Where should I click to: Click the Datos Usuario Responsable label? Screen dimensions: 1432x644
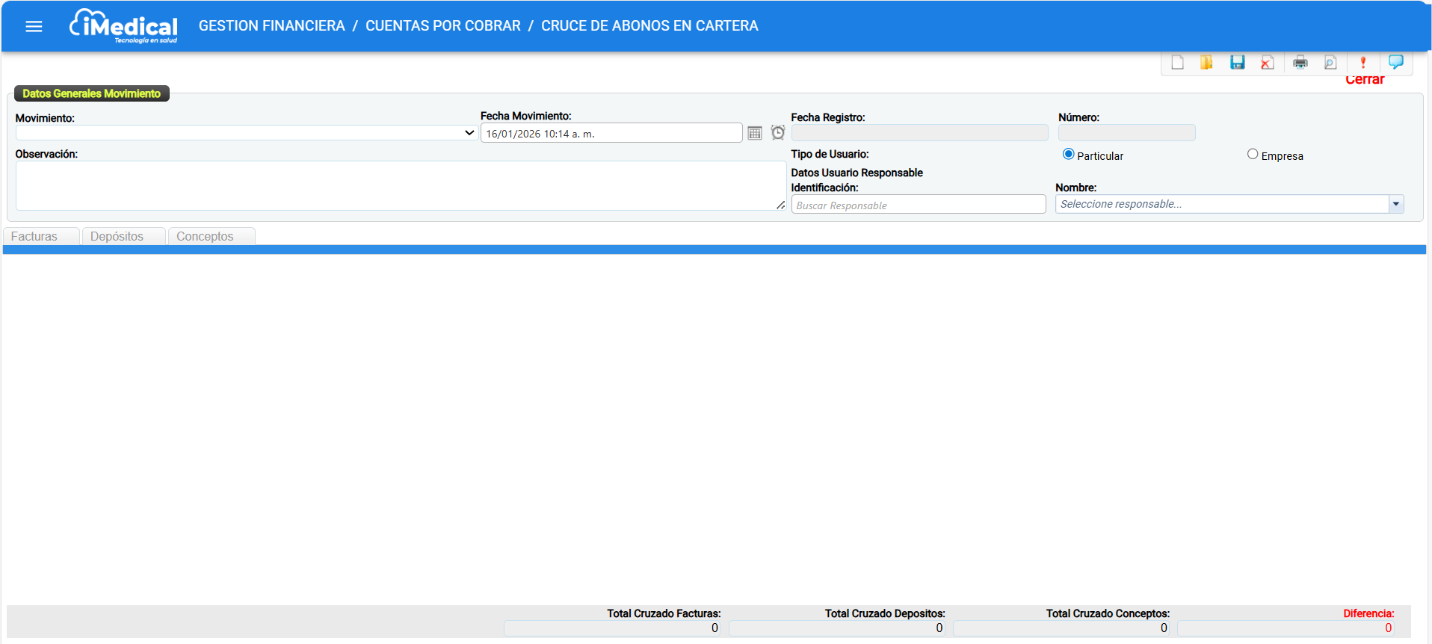(x=857, y=173)
